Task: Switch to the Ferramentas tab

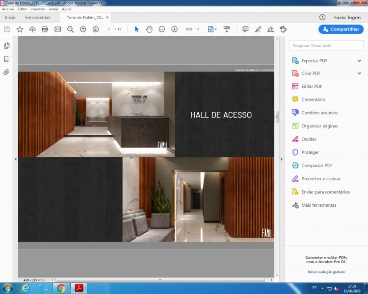Action: pos(38,17)
